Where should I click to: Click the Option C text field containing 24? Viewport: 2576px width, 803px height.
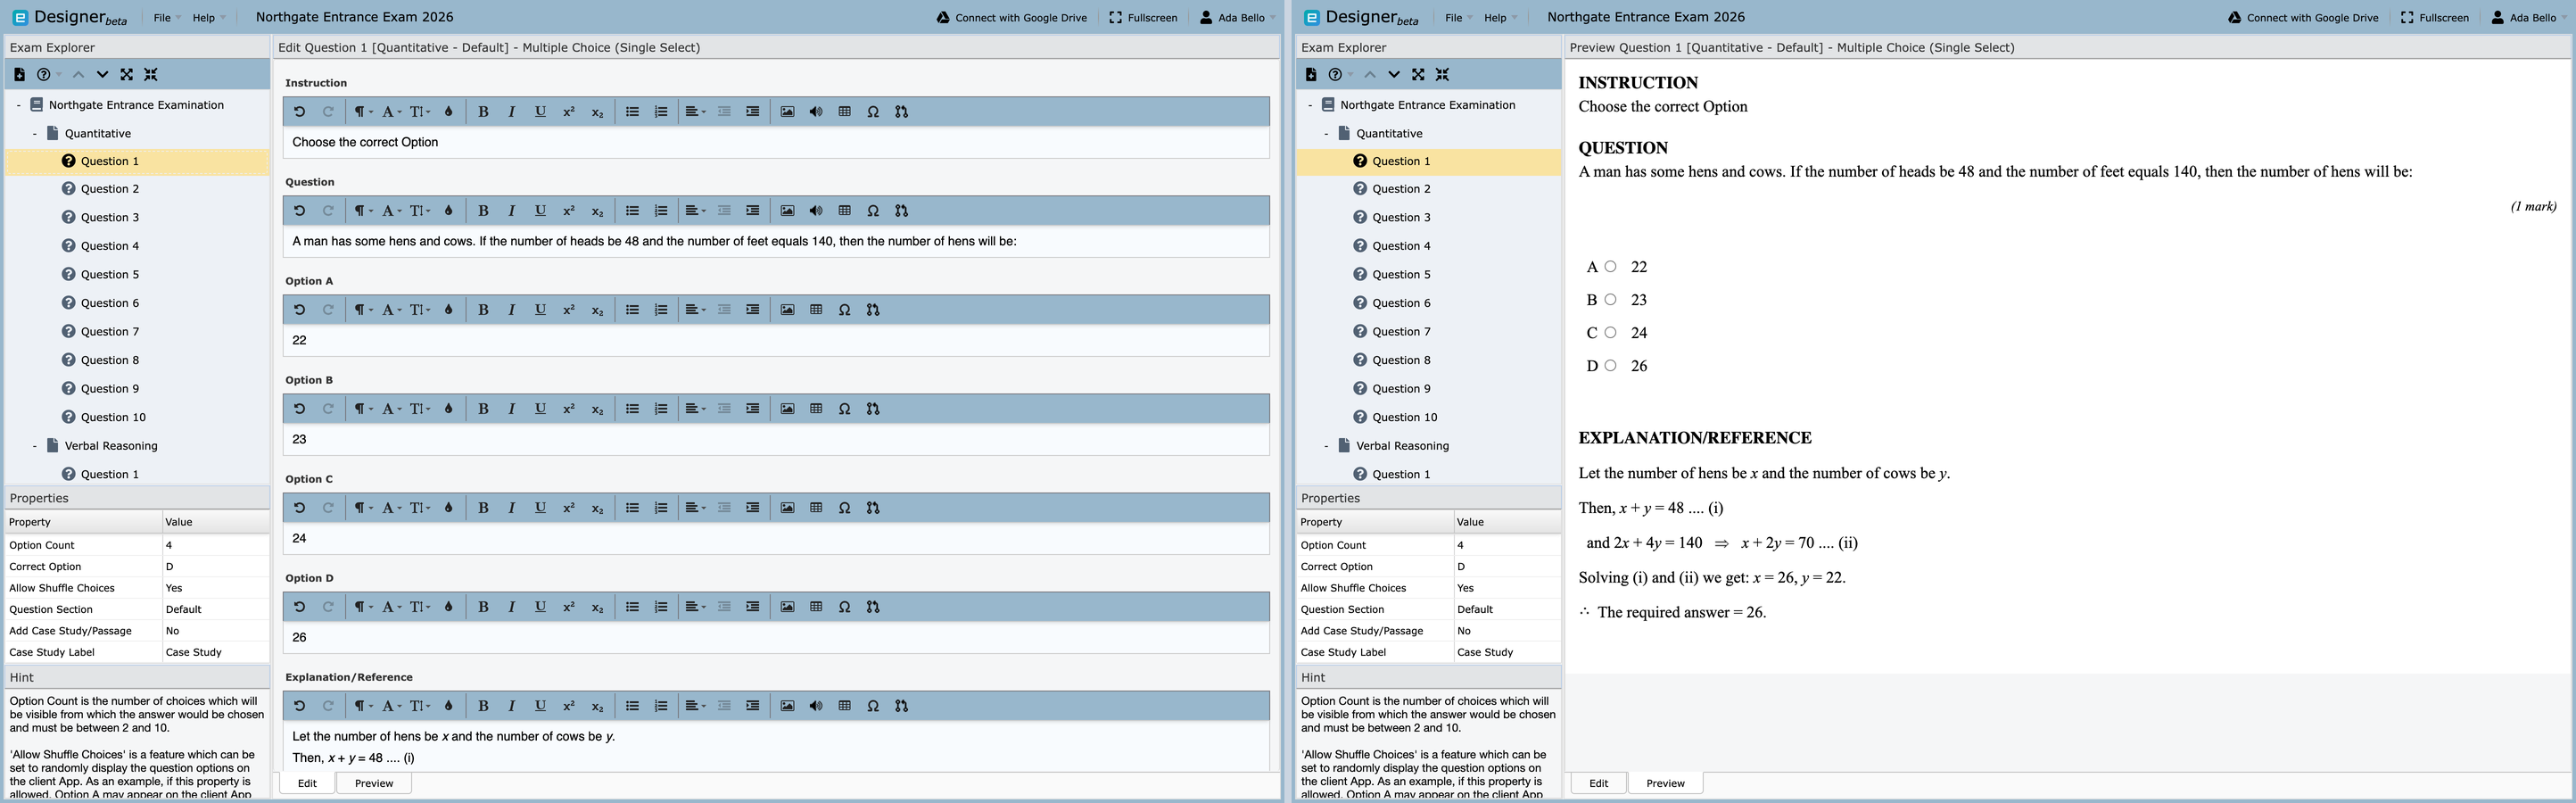point(776,538)
